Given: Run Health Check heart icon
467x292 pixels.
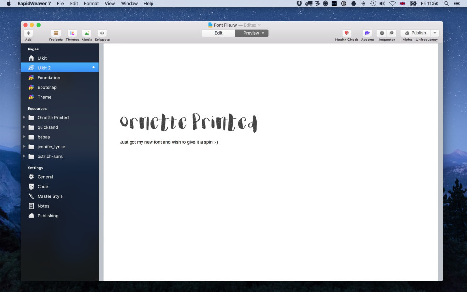Looking at the screenshot, I should point(347,33).
